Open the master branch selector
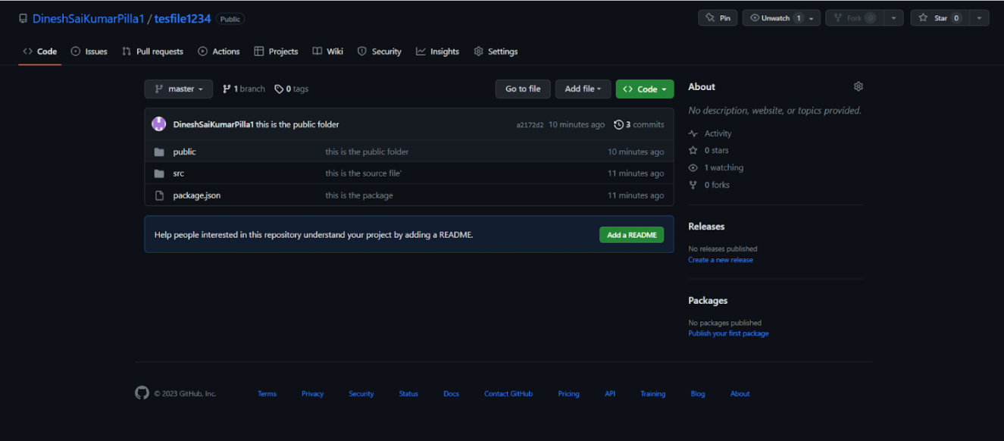The image size is (1004, 441). pos(179,89)
